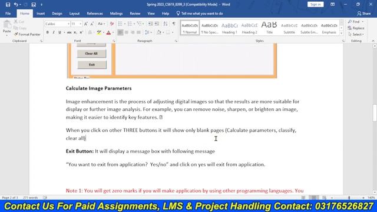
Task: Open the Review tab
Action: coord(135,14)
